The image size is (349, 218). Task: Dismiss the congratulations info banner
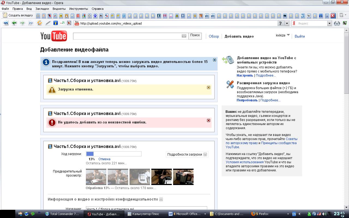pos(215,60)
